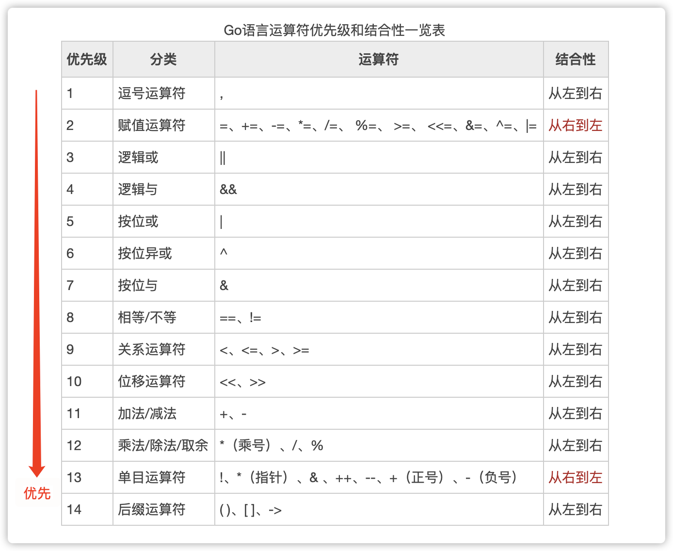Viewport: 673px width, 551px height.
Task: Click the '后缀运算符' category cell
Action: [x=164, y=509]
